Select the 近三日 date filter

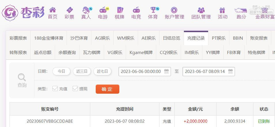82,71
